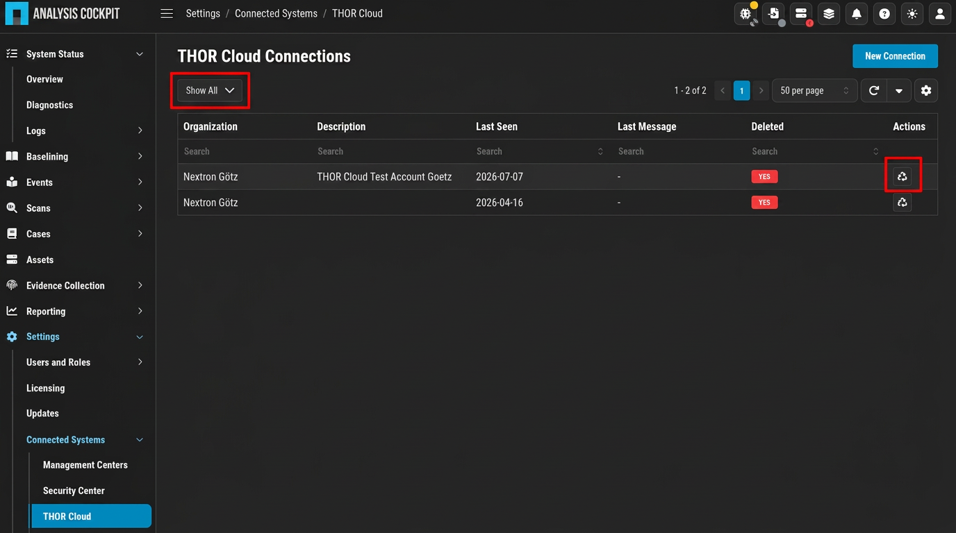Open the user account icon
Viewport: 956px width, 533px height.
click(940, 14)
